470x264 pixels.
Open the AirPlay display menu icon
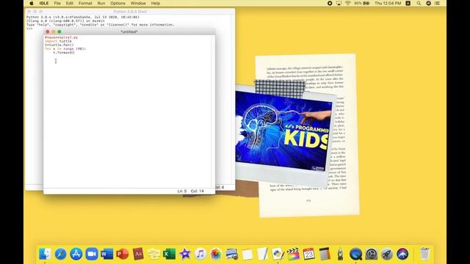tap(339, 3)
